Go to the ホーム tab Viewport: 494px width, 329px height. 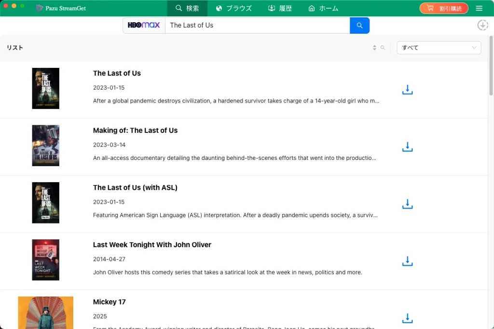pyautogui.click(x=323, y=8)
